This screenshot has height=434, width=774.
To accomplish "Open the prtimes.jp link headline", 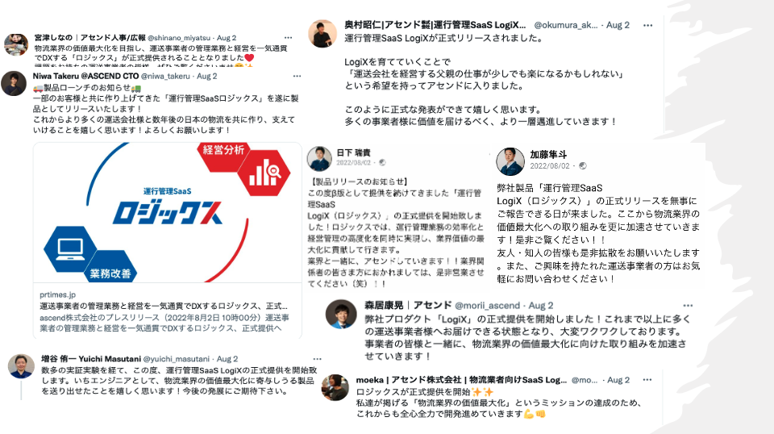I will point(164,306).
